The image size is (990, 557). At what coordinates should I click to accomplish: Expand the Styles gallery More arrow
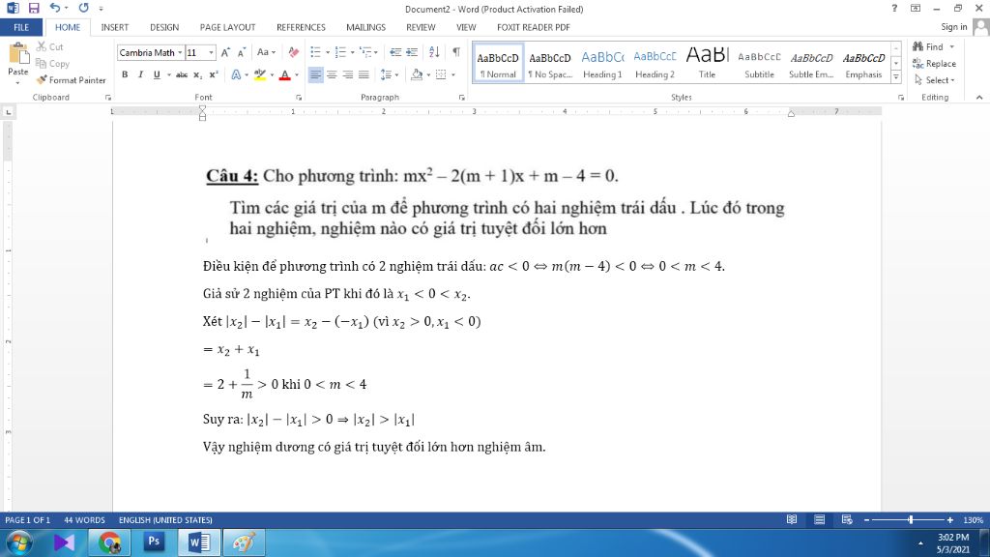pos(896,77)
